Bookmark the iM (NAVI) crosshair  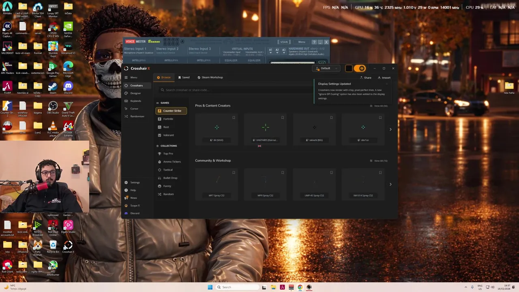pyautogui.click(x=234, y=118)
